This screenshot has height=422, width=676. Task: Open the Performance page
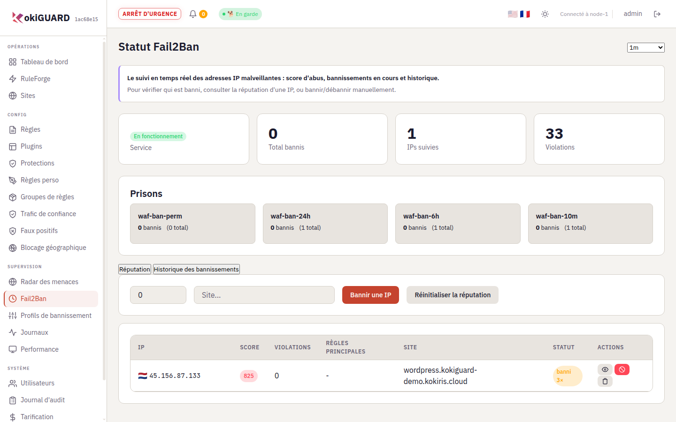[51, 349]
